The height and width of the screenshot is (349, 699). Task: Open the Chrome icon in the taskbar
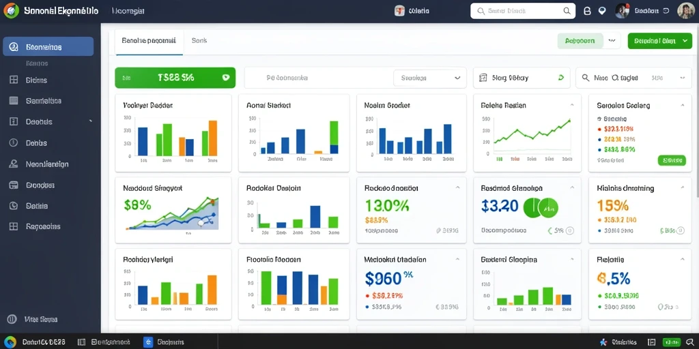click(10, 342)
